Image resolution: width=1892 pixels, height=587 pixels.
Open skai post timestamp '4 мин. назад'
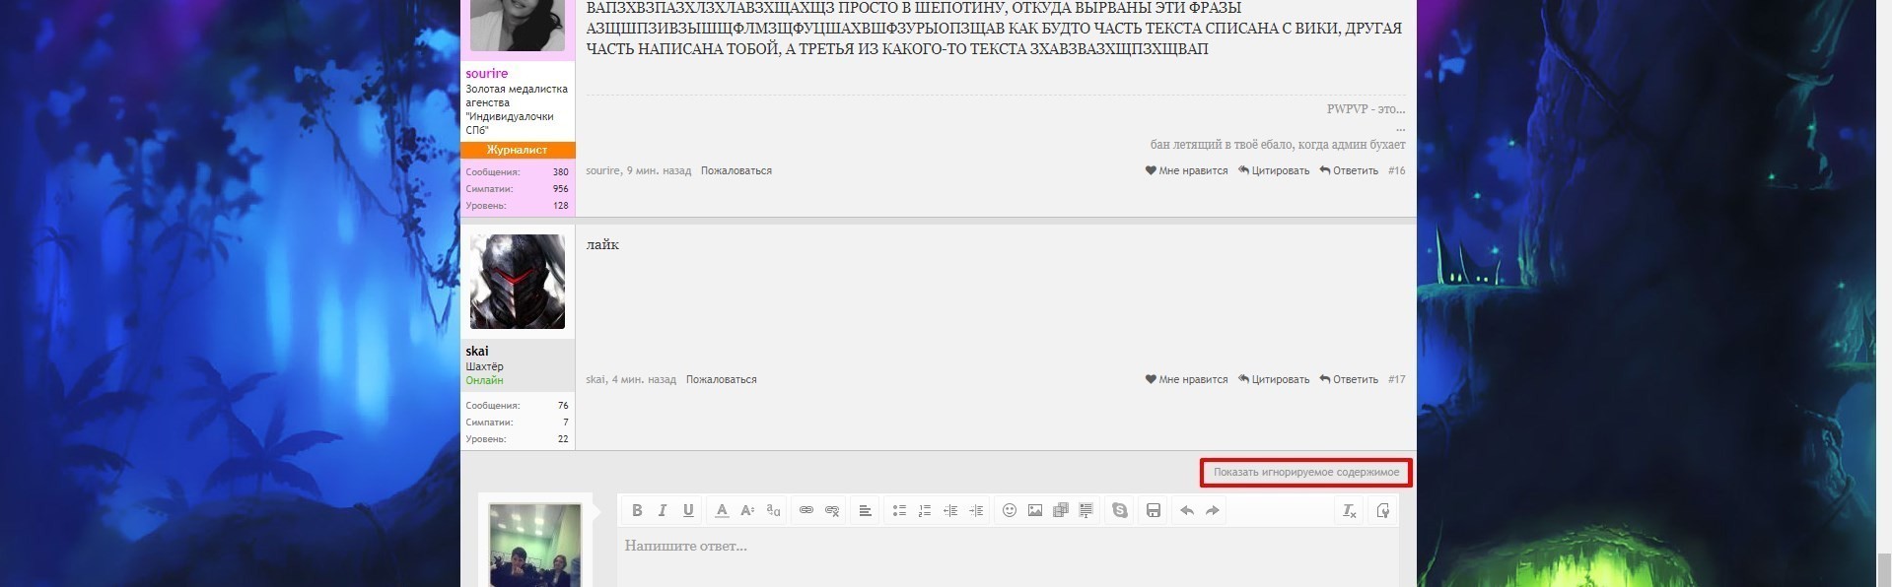click(644, 380)
